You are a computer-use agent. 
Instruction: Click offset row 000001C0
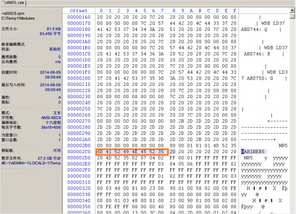pyautogui.click(x=79, y=54)
